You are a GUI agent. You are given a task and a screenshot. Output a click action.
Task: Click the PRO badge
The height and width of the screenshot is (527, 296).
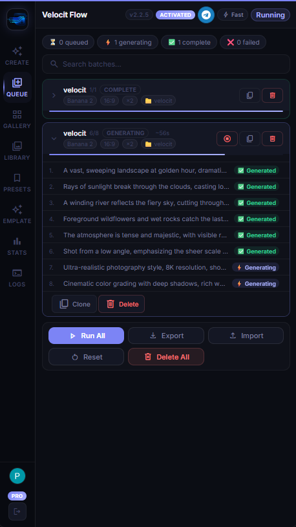pyautogui.click(x=17, y=496)
